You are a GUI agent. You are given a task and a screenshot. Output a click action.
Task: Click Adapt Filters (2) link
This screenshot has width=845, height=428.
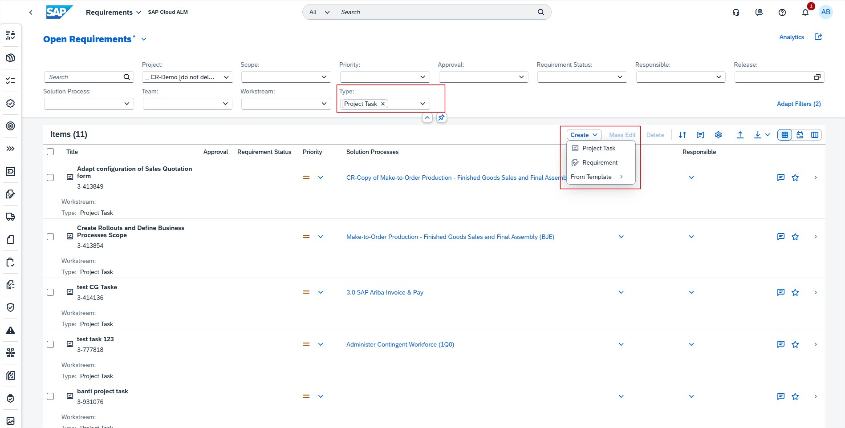[798, 104]
